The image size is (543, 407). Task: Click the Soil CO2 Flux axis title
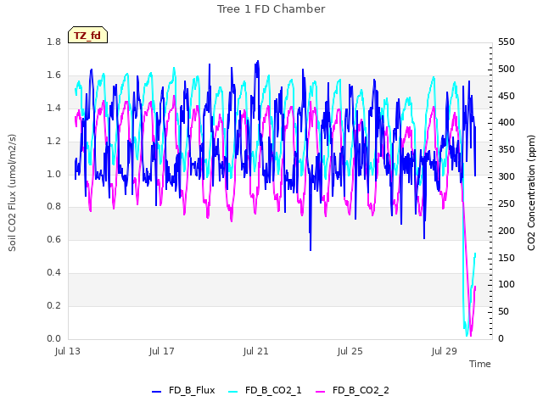pos(12,192)
